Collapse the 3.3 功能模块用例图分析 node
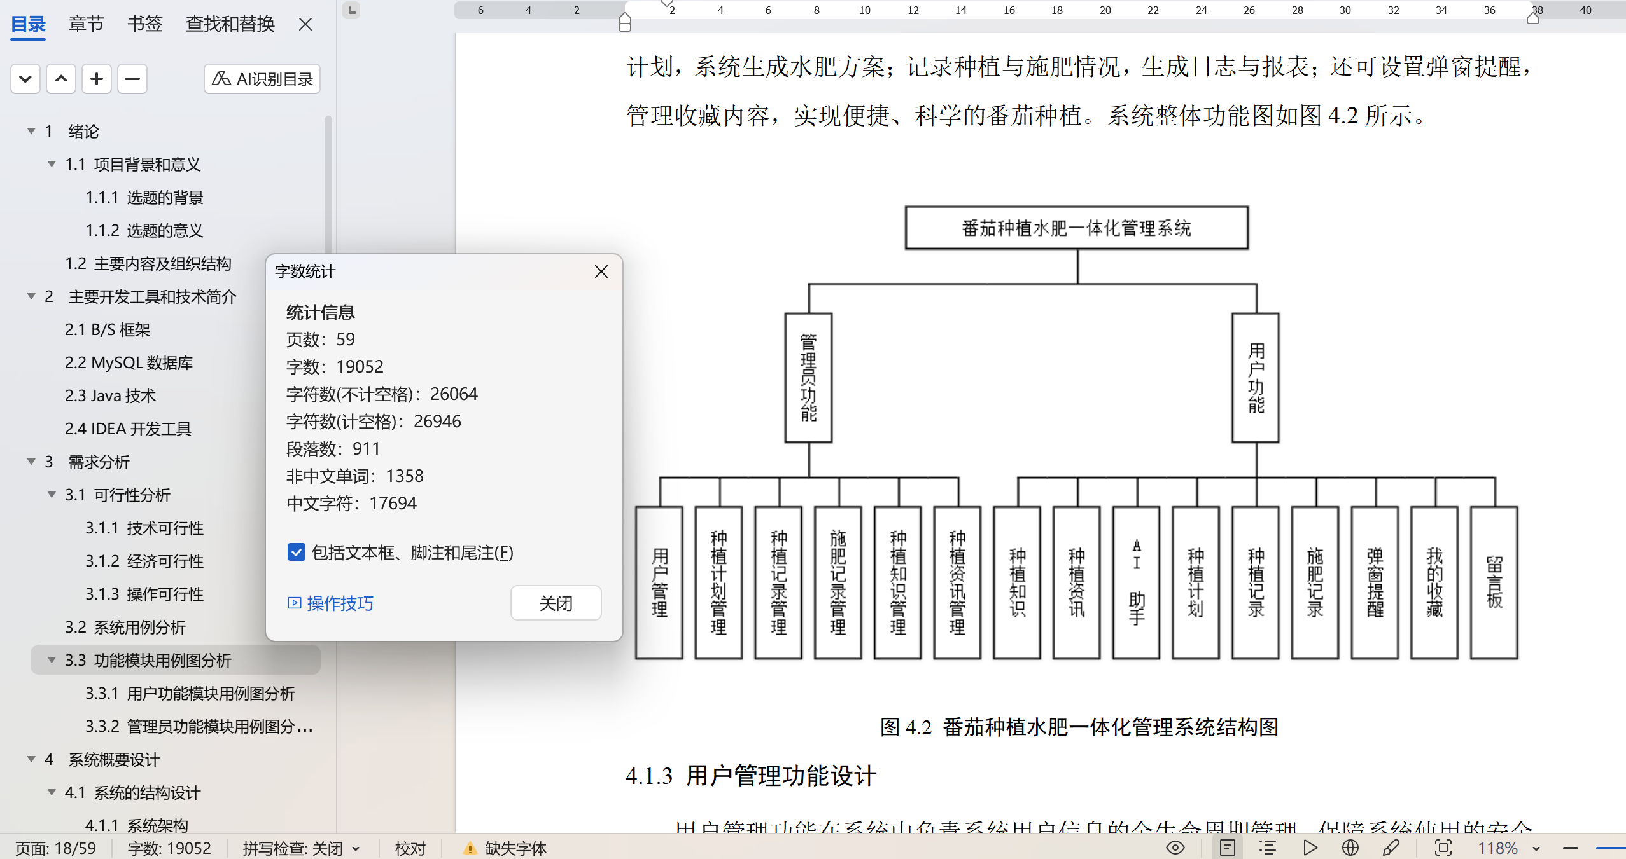Image resolution: width=1626 pixels, height=859 pixels. tap(52, 660)
